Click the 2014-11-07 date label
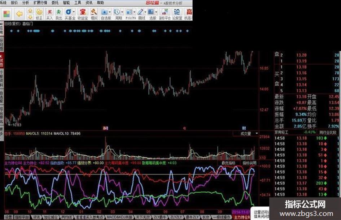The height and width of the screenshot is (220, 341). tap(241, 212)
